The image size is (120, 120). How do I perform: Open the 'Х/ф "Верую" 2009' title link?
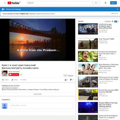pyautogui.click(x=106, y=39)
